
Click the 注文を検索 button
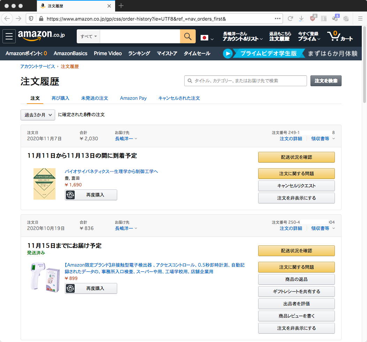click(x=326, y=81)
